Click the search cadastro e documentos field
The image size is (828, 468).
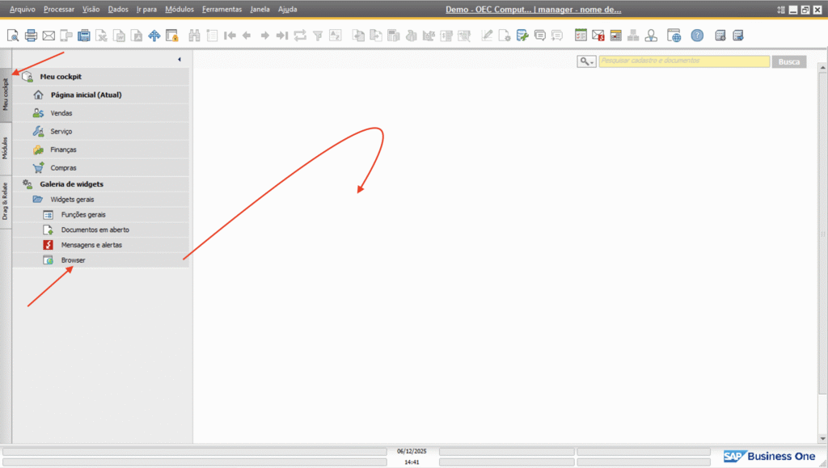pos(683,61)
